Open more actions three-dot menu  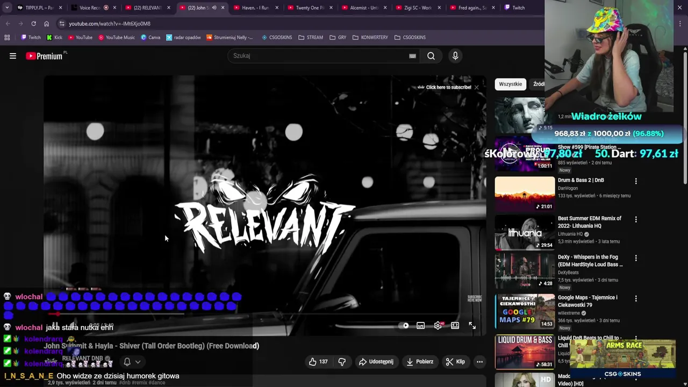[x=479, y=362]
